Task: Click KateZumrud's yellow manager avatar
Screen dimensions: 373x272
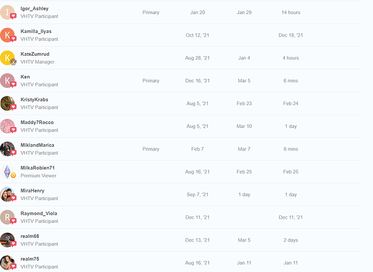Action: pos(8,58)
